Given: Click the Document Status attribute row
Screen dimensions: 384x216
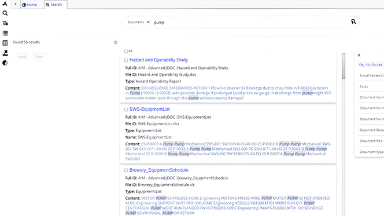Looking at the screenshot, I should point(371,130).
